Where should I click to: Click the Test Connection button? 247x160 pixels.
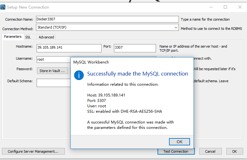[x=176, y=151]
